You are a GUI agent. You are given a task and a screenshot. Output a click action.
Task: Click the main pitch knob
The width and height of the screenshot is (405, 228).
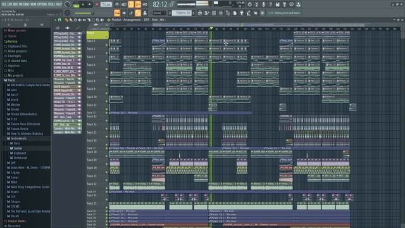click(x=67, y=13)
